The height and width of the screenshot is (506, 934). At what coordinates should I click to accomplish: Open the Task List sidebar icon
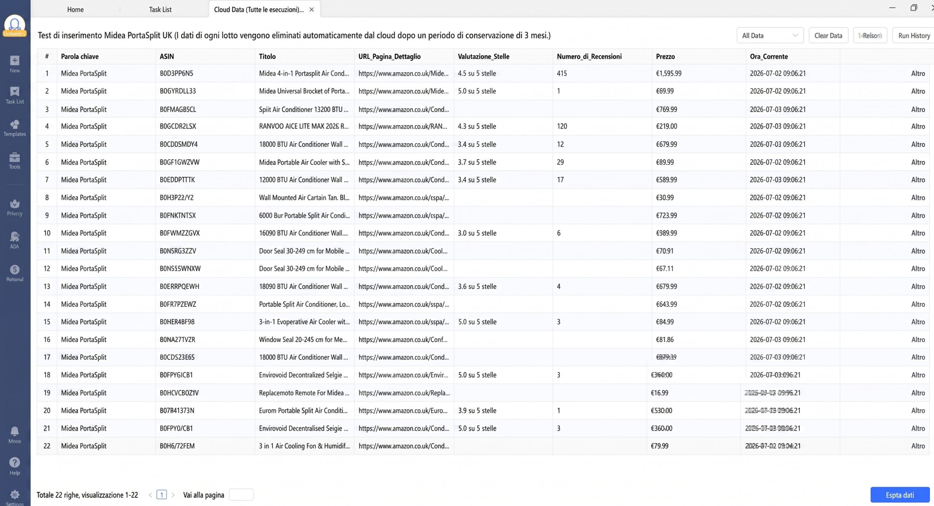(15, 91)
